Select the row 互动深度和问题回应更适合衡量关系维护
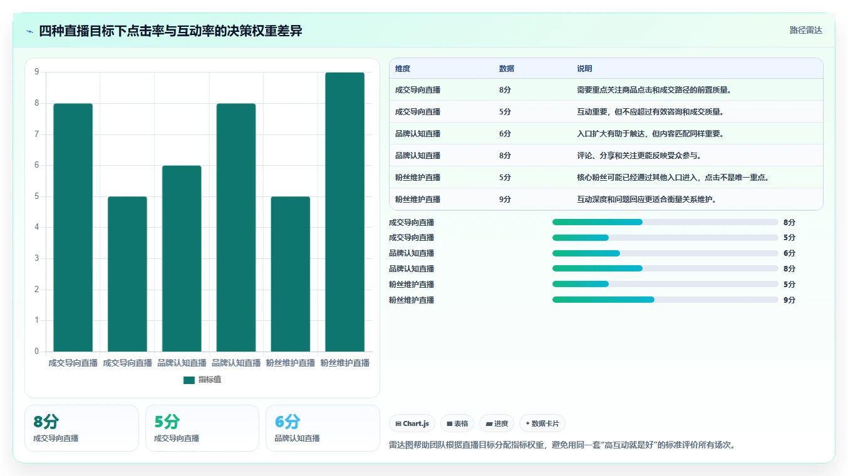This screenshot has width=848, height=476. [606, 200]
